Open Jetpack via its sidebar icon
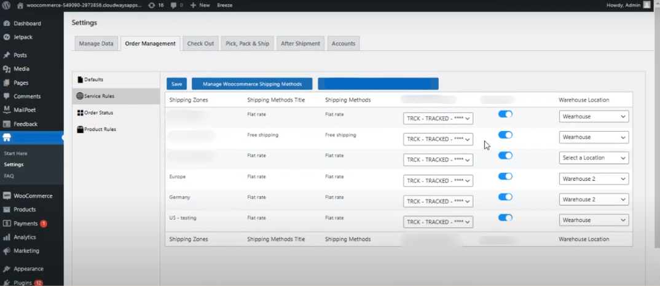The image size is (660, 286). [6, 37]
